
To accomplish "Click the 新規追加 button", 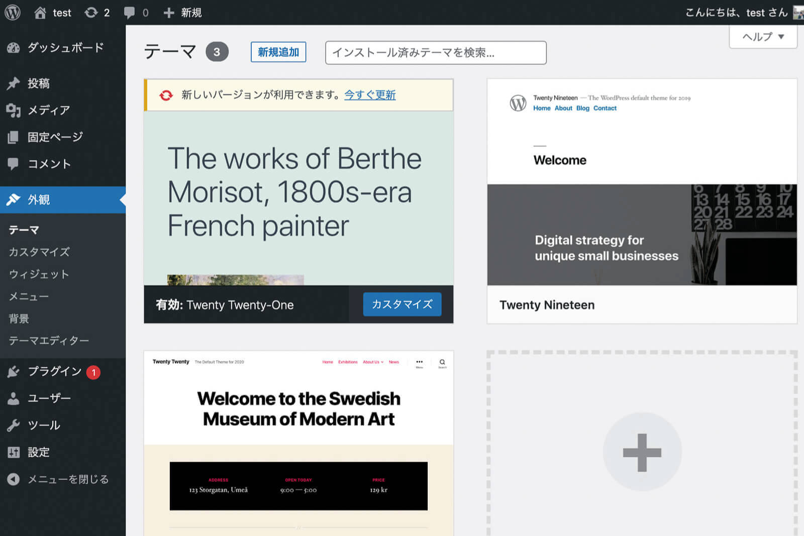I will click(278, 52).
